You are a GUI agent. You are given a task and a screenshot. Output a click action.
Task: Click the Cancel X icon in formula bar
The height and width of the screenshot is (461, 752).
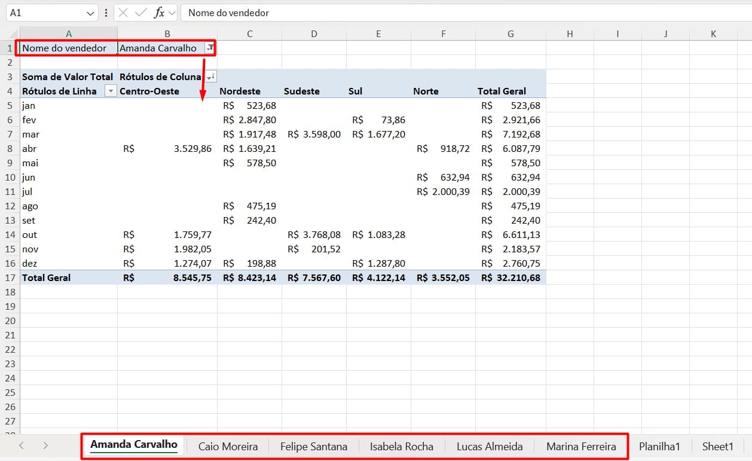click(x=123, y=13)
